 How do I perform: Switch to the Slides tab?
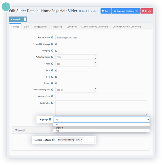(26, 27)
